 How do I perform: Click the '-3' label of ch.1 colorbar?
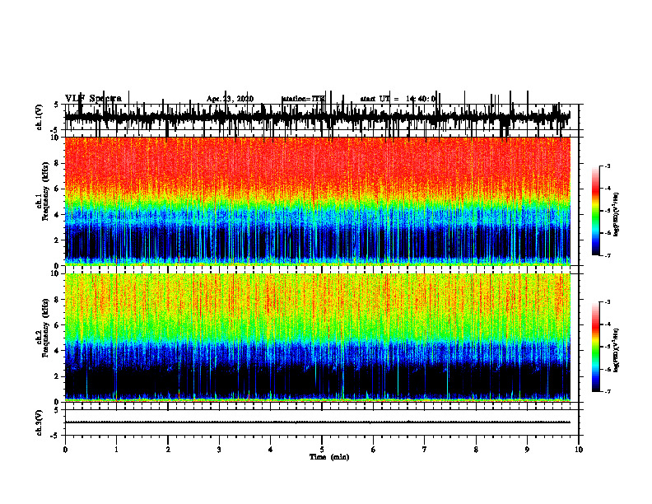click(x=608, y=166)
